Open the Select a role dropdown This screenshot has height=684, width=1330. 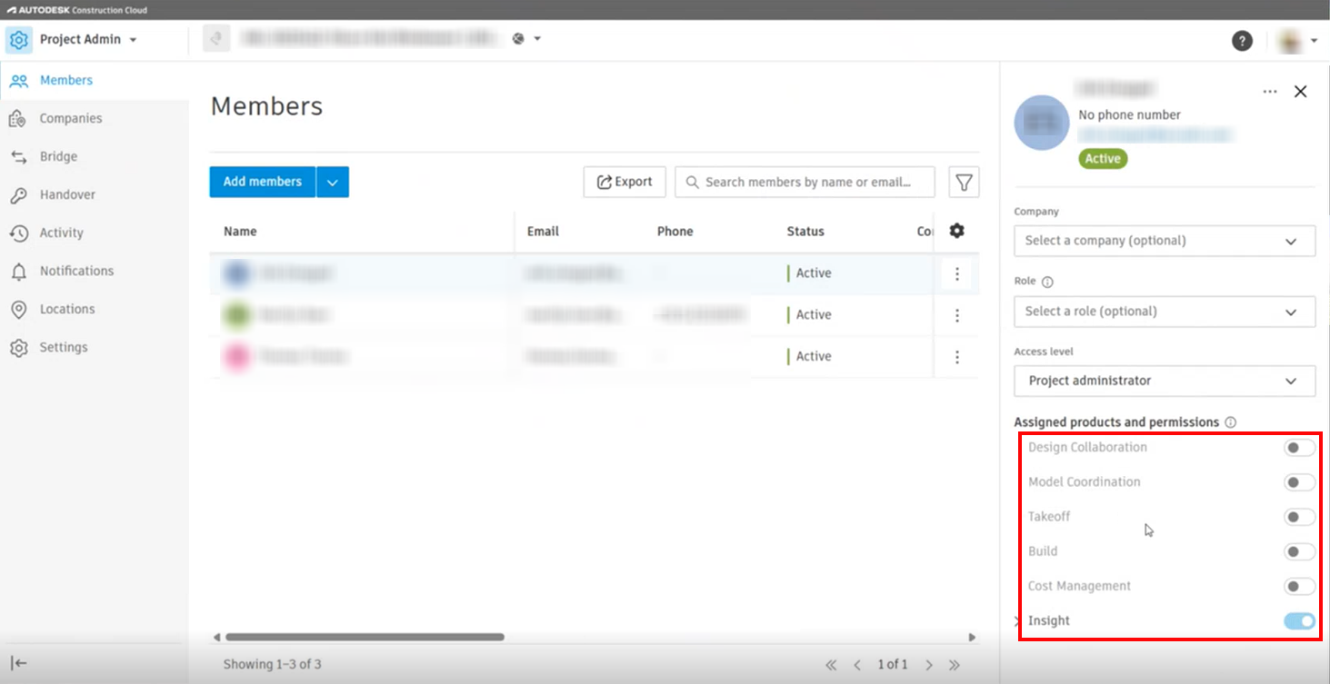[1165, 312]
